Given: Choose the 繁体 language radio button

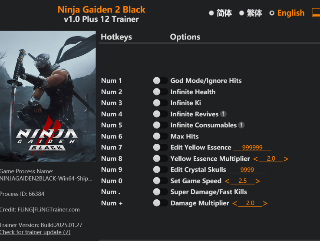Looking at the screenshot, I should [x=242, y=13].
